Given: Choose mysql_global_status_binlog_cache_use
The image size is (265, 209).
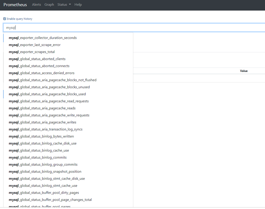Looking at the screenshot, I should 68,150.
